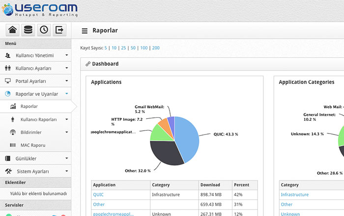
Task: Open the database icon in the toolbar
Action: pyautogui.click(x=28, y=30)
